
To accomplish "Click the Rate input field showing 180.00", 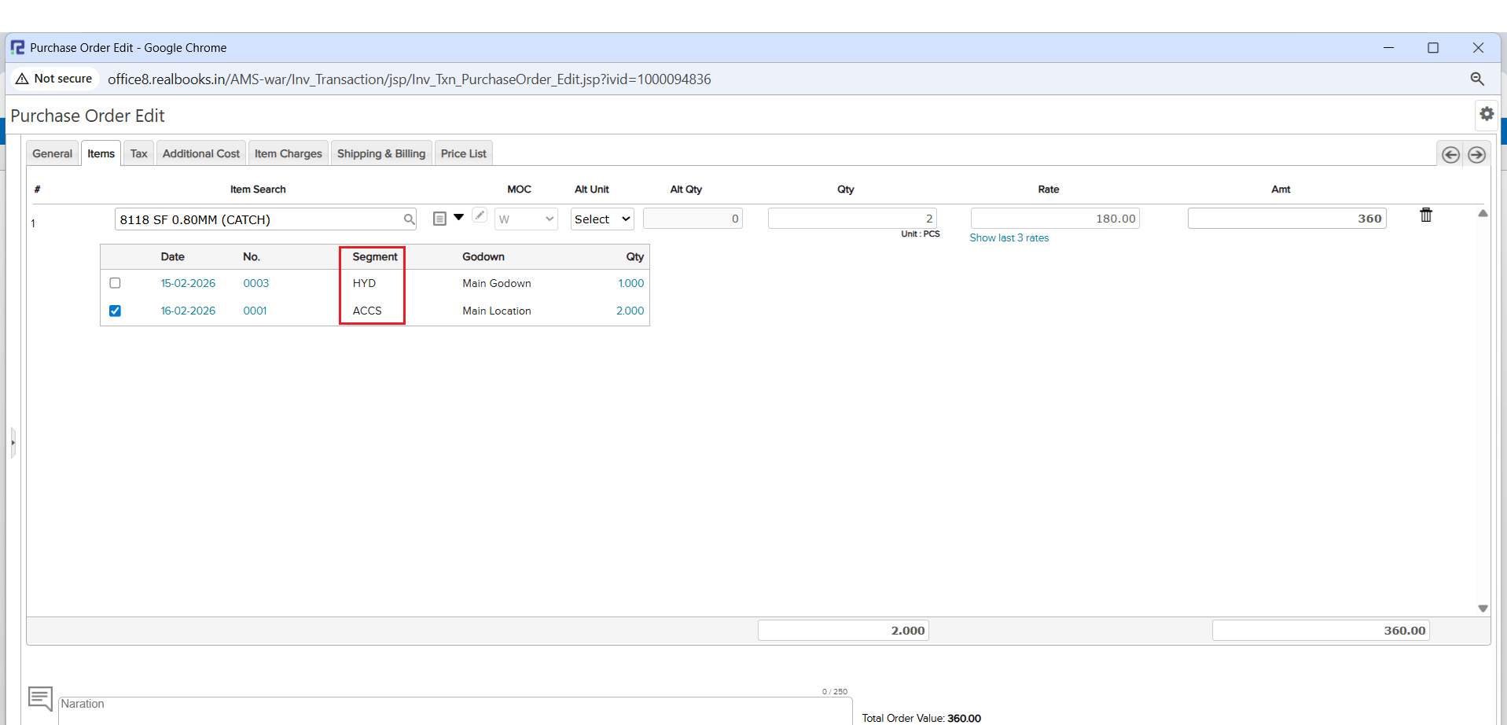I will click(1054, 219).
